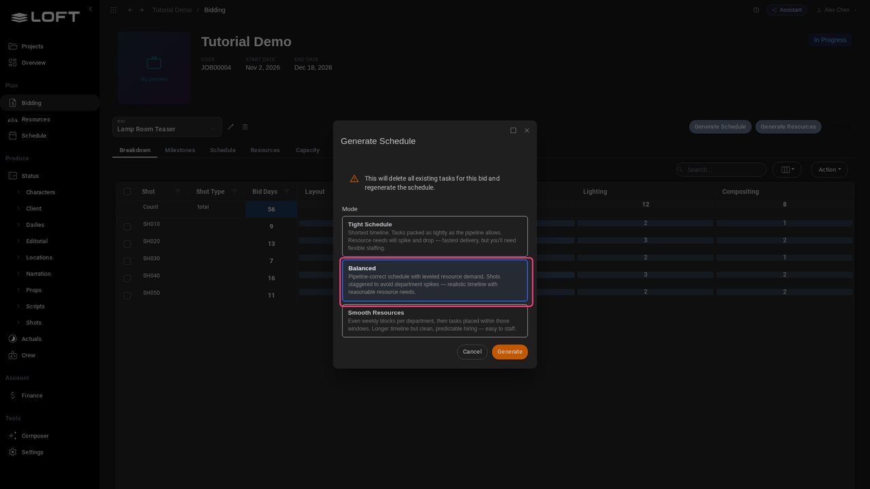Edit the Lamp Room Teaser bid (pencil)

(230, 127)
